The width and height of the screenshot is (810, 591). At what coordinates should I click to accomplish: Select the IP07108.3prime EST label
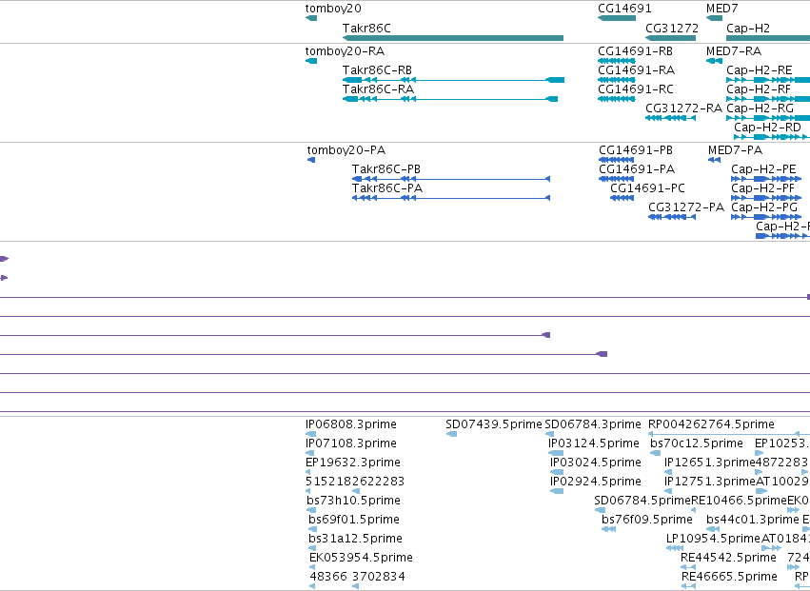point(351,443)
